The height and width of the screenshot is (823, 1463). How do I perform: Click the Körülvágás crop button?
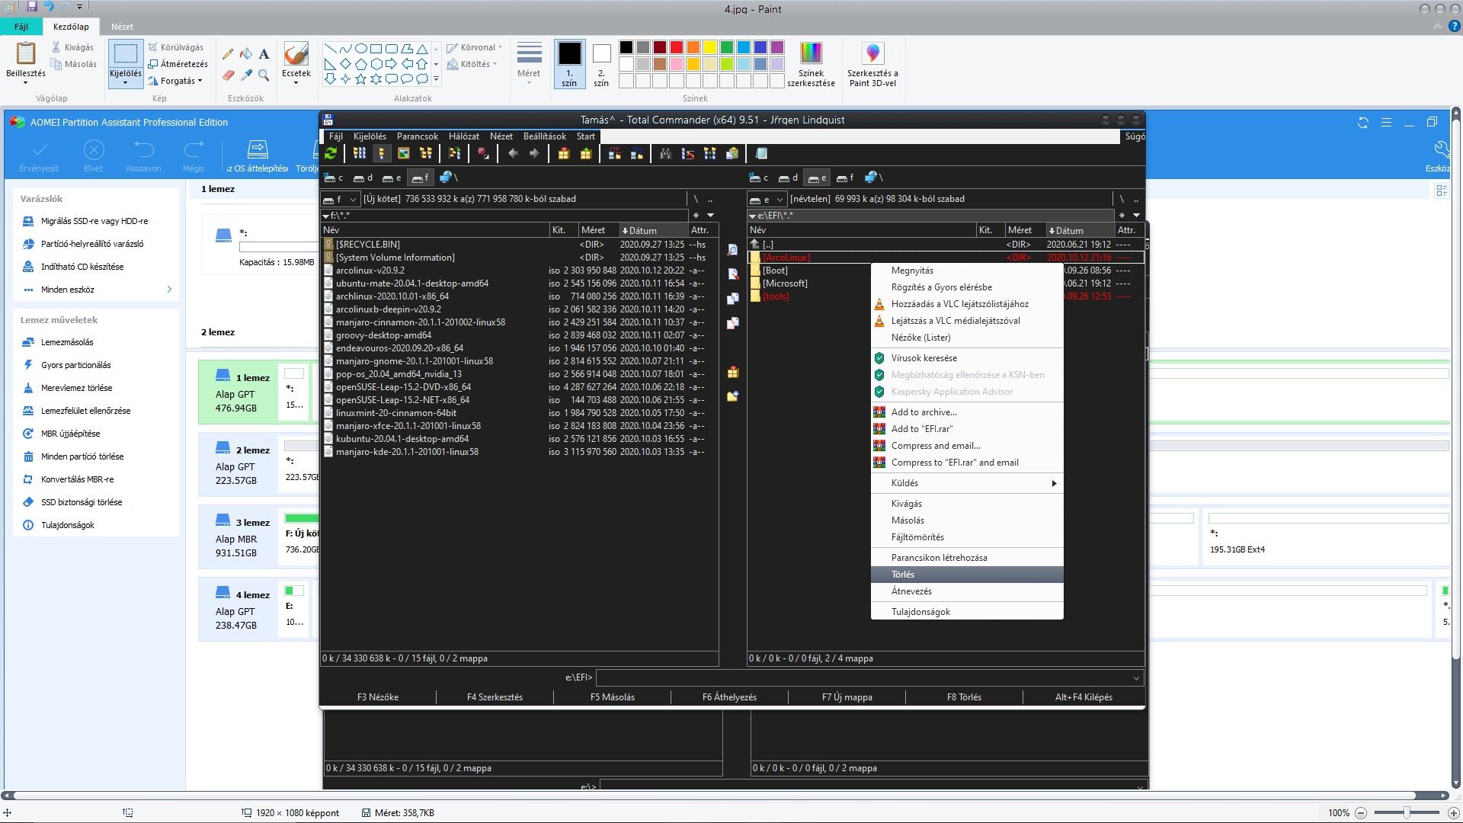tap(176, 47)
